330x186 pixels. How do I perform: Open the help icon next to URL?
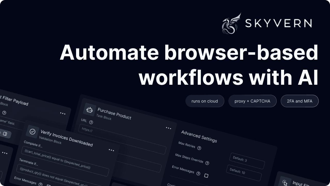pos(91,122)
